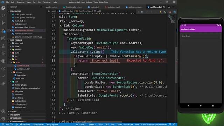Expand the android folder
This screenshot has width=224, height=126.
(18, 50)
